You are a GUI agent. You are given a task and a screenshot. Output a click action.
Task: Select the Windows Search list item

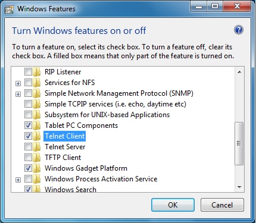(x=70, y=189)
